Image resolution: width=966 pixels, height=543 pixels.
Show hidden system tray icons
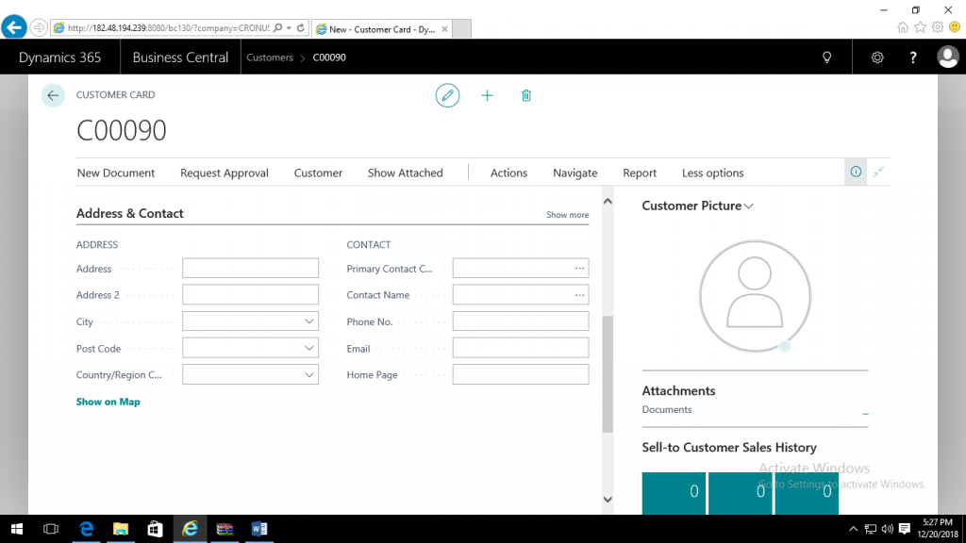[x=853, y=529]
